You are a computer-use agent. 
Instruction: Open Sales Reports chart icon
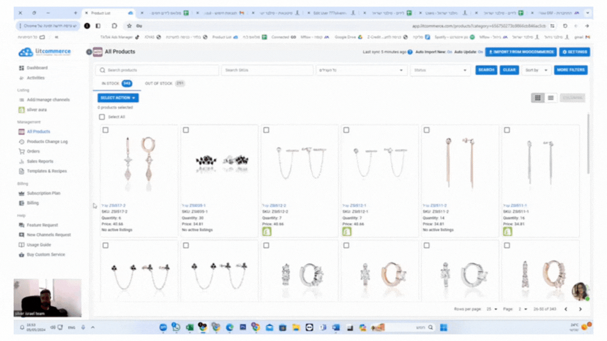pos(22,162)
